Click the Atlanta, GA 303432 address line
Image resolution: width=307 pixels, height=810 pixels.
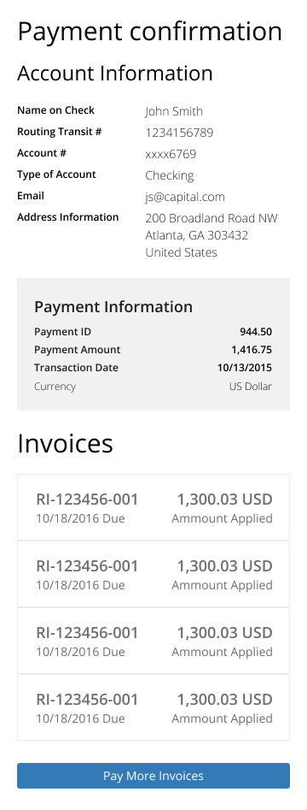pos(197,235)
